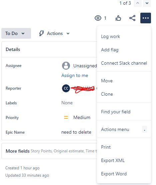Screen dimensions: 156x185
Task: Click the Labels field label
Action: 11,103
